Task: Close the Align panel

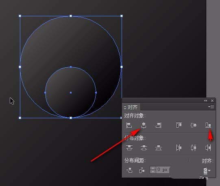Action: (212, 100)
